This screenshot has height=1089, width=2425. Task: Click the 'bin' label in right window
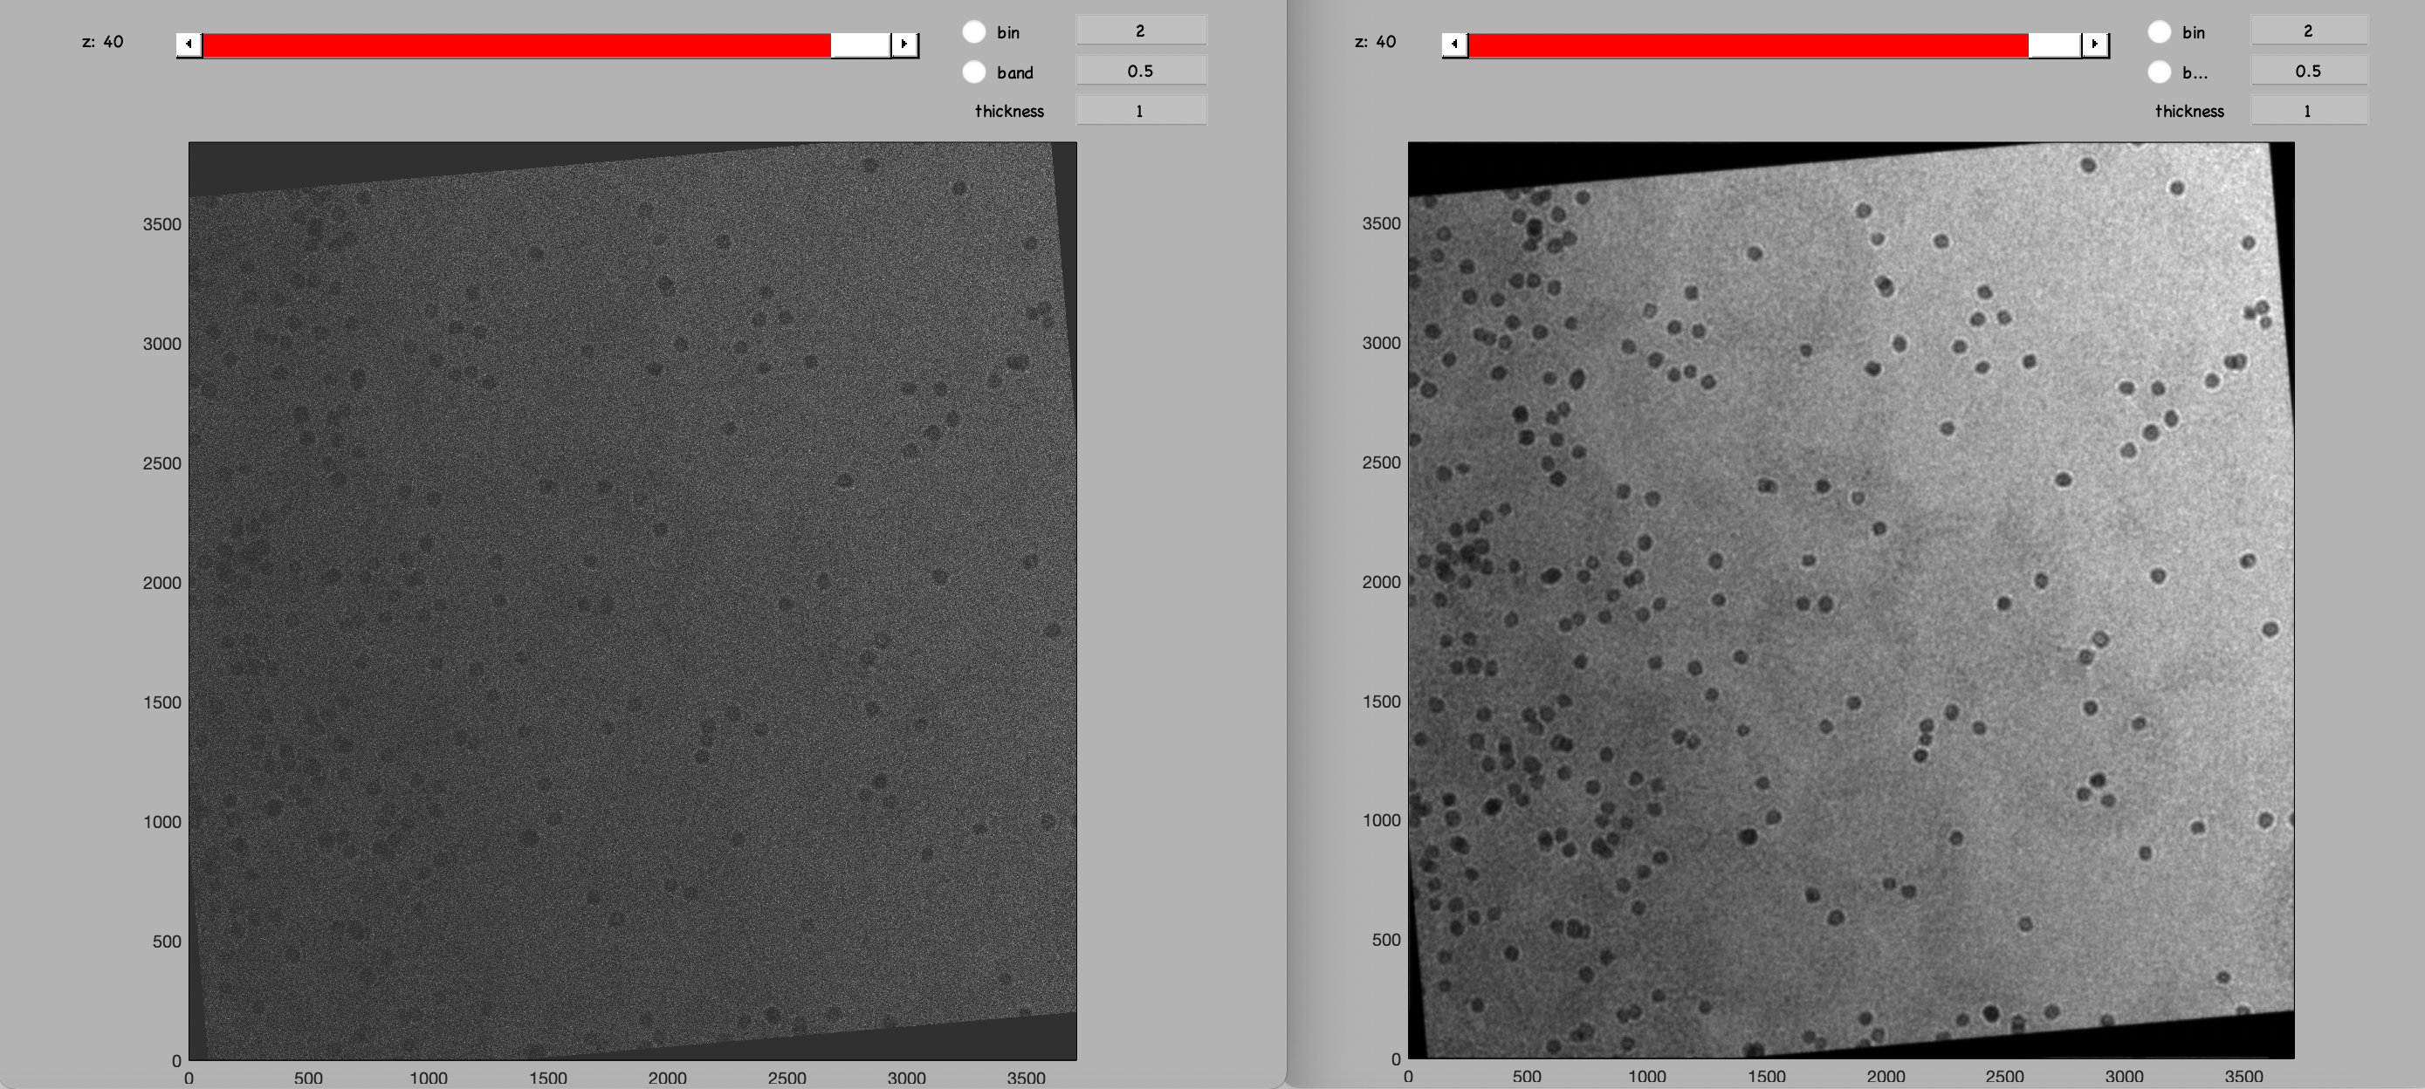point(2194,32)
